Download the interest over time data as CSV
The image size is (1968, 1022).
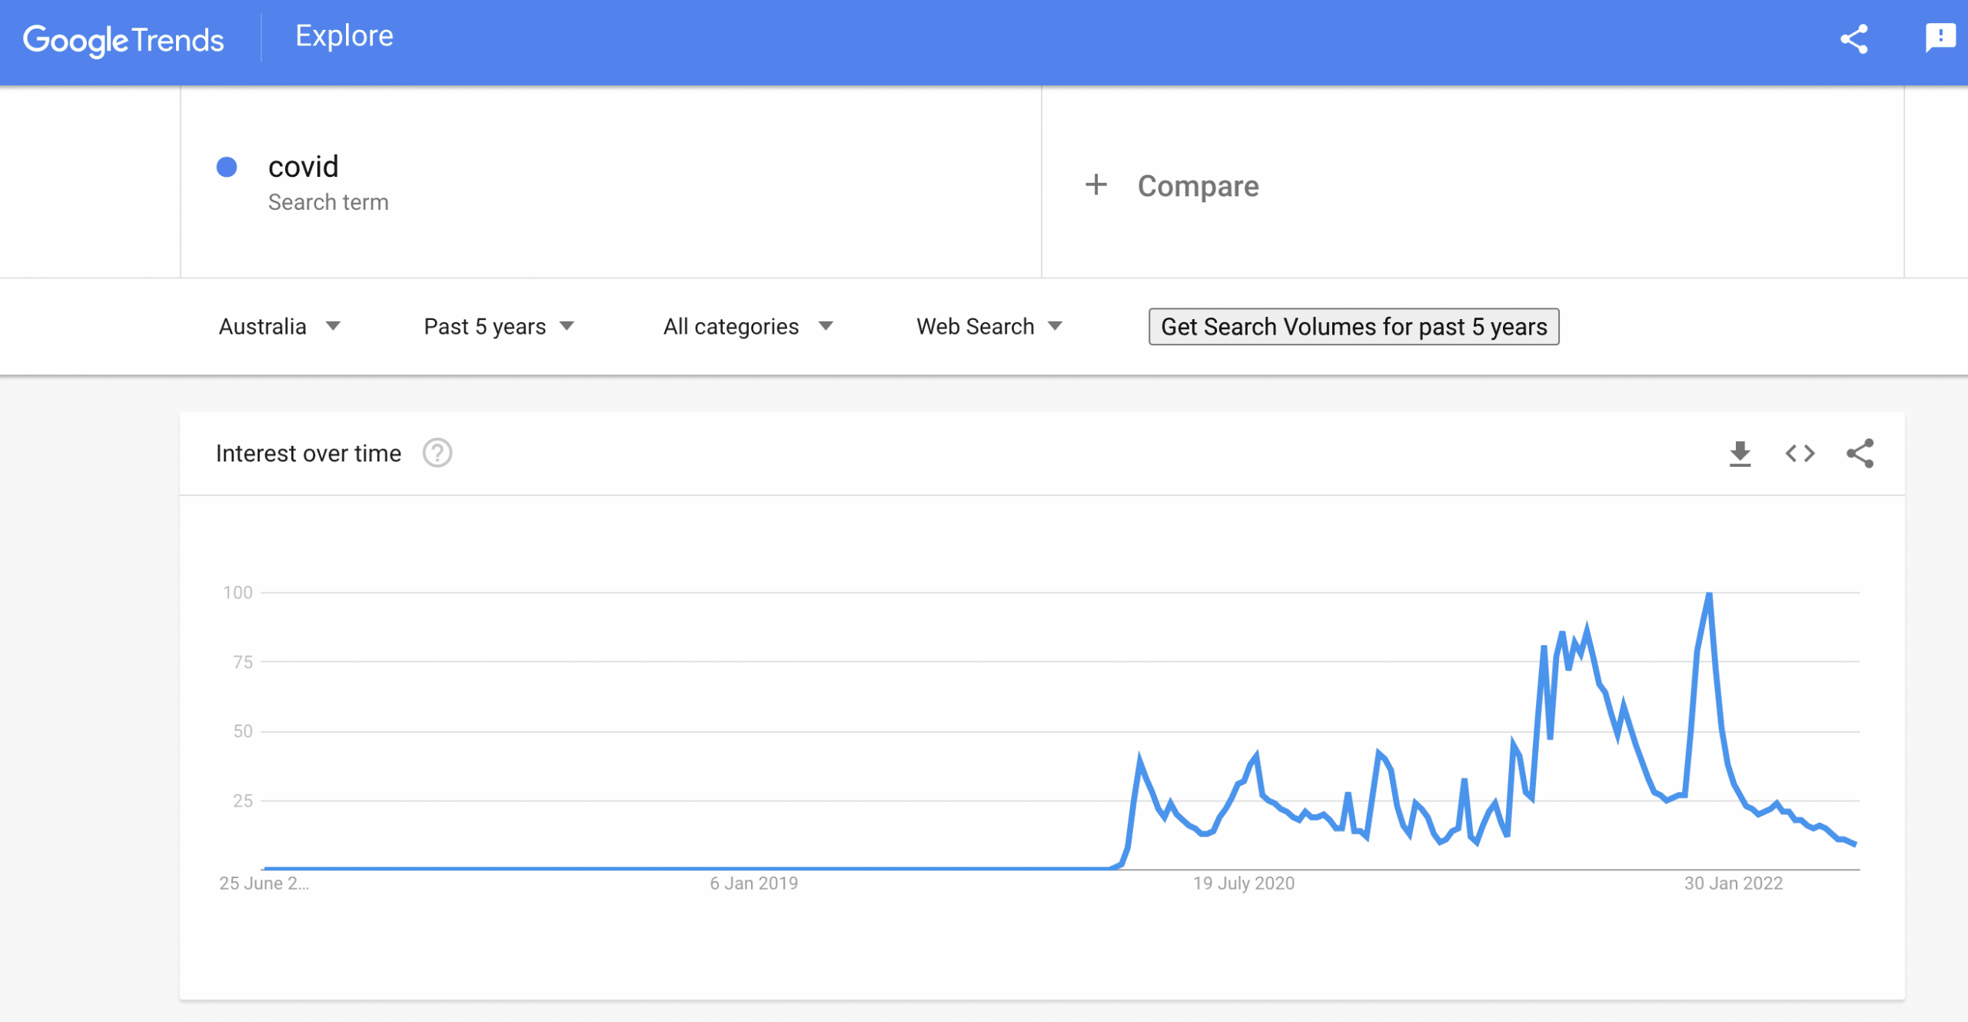(1741, 454)
